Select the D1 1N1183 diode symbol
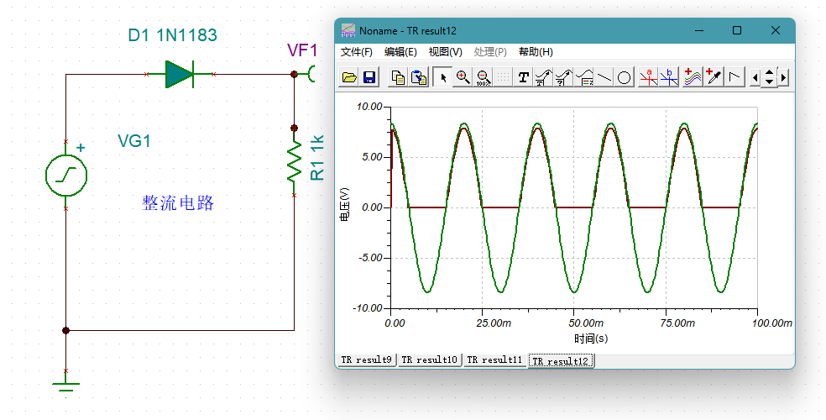This screenshot has height=420, width=826. tap(180, 75)
